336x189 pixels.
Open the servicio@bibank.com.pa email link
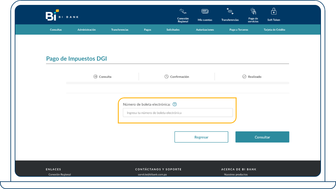coord(152,175)
